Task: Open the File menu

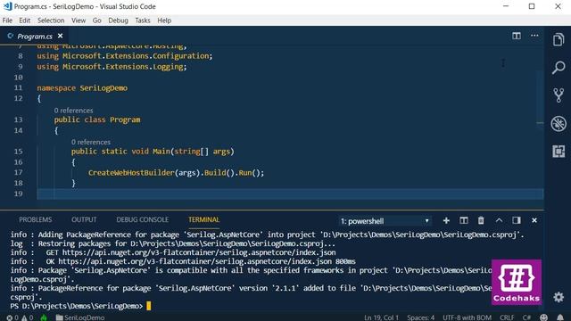Action: click(7, 21)
